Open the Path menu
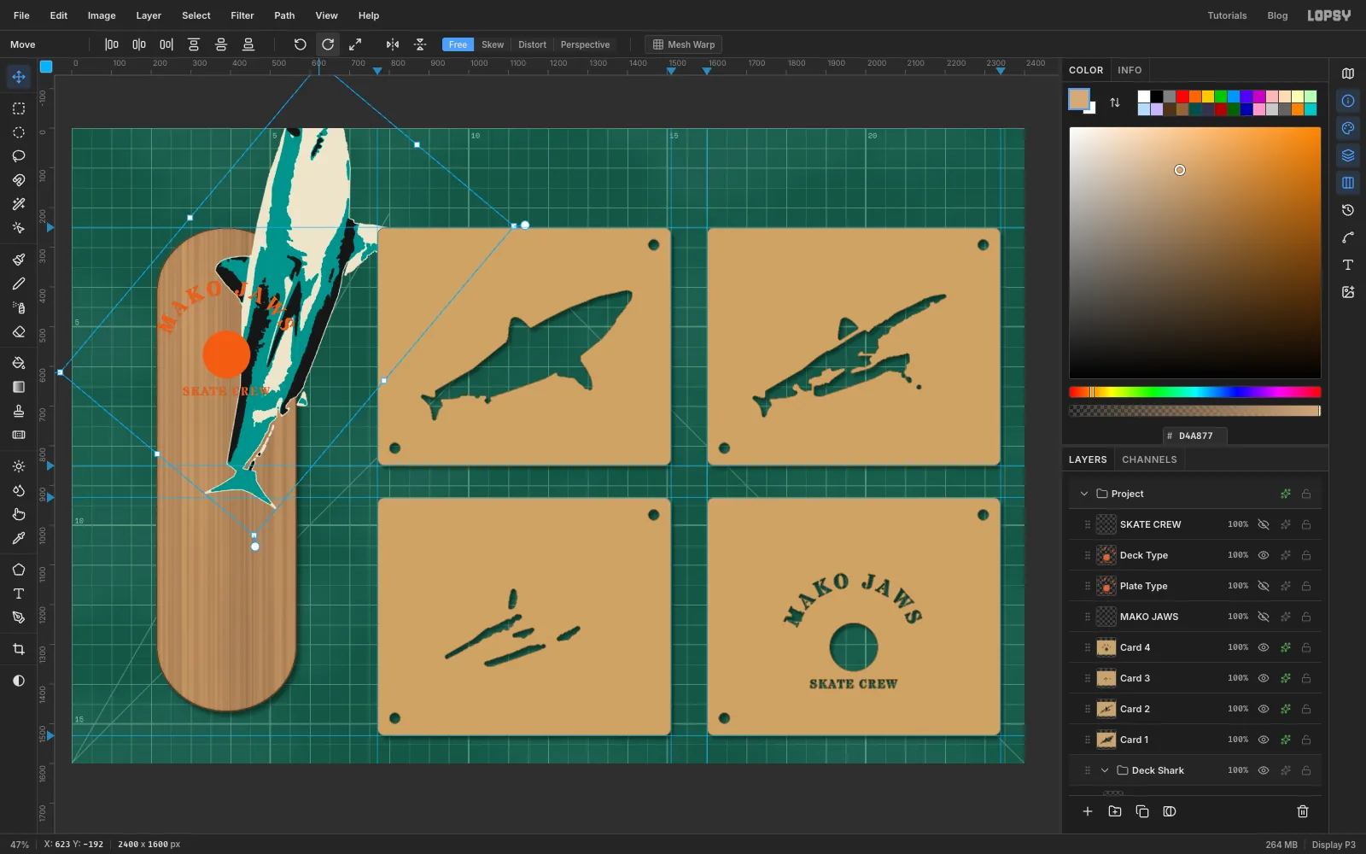This screenshot has height=854, width=1366. pos(284,15)
